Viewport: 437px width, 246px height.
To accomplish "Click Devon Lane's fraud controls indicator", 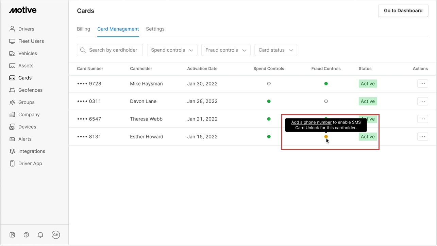I will pyautogui.click(x=326, y=101).
